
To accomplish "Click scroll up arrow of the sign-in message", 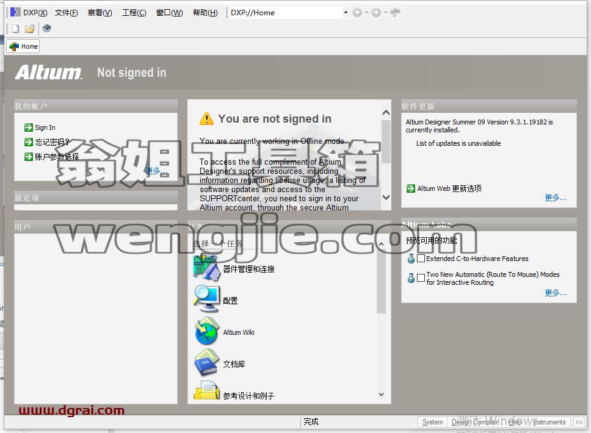I will coord(386,113).
